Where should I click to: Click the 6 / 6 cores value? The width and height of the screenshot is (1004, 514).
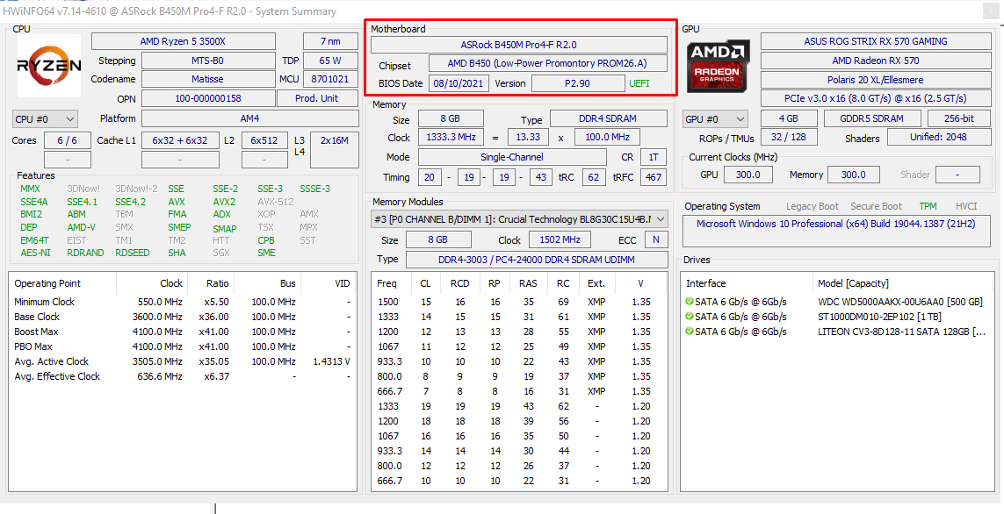(68, 140)
